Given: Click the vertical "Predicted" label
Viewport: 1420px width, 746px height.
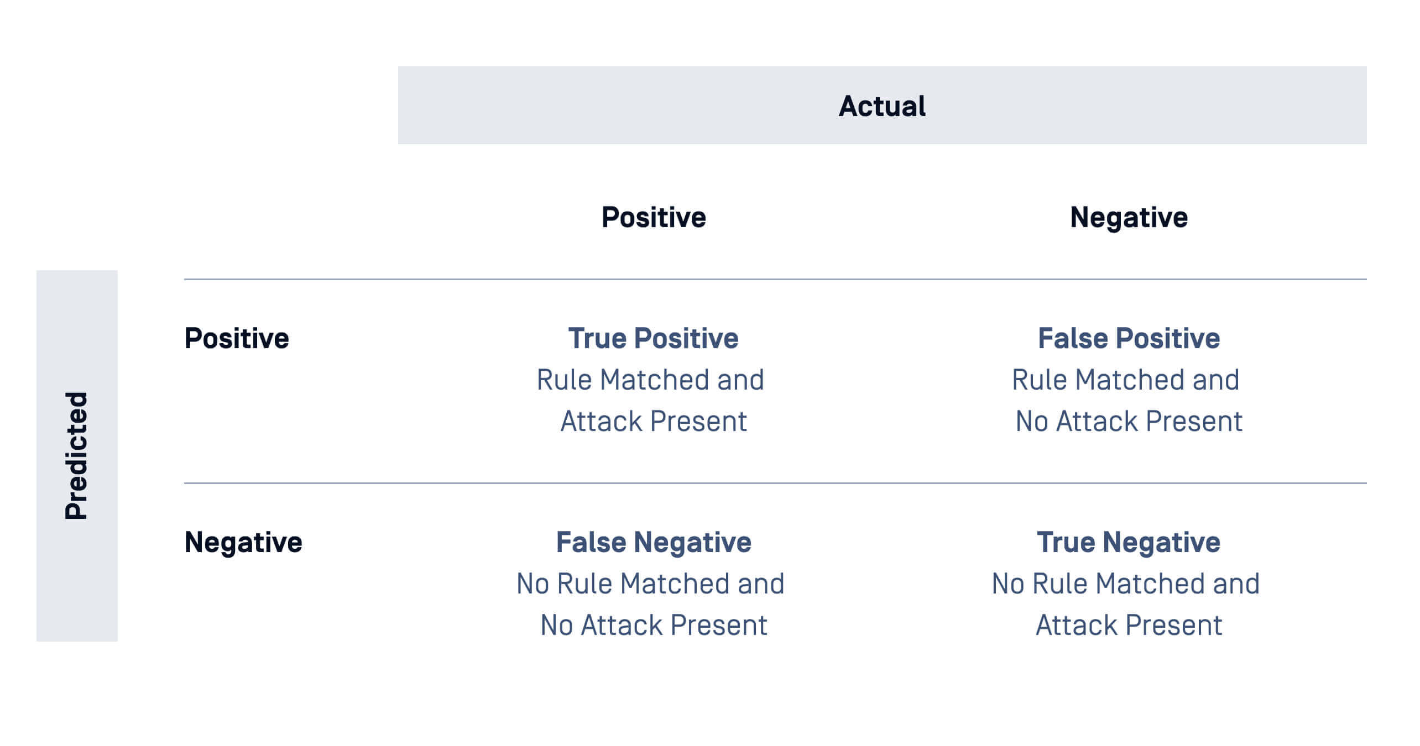Looking at the screenshot, I should tap(77, 455).
